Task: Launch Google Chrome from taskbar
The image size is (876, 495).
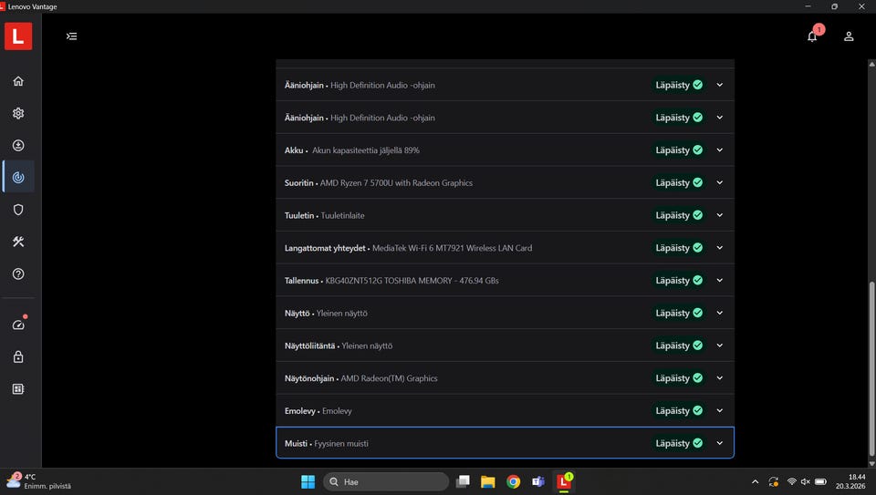Action: click(x=514, y=481)
